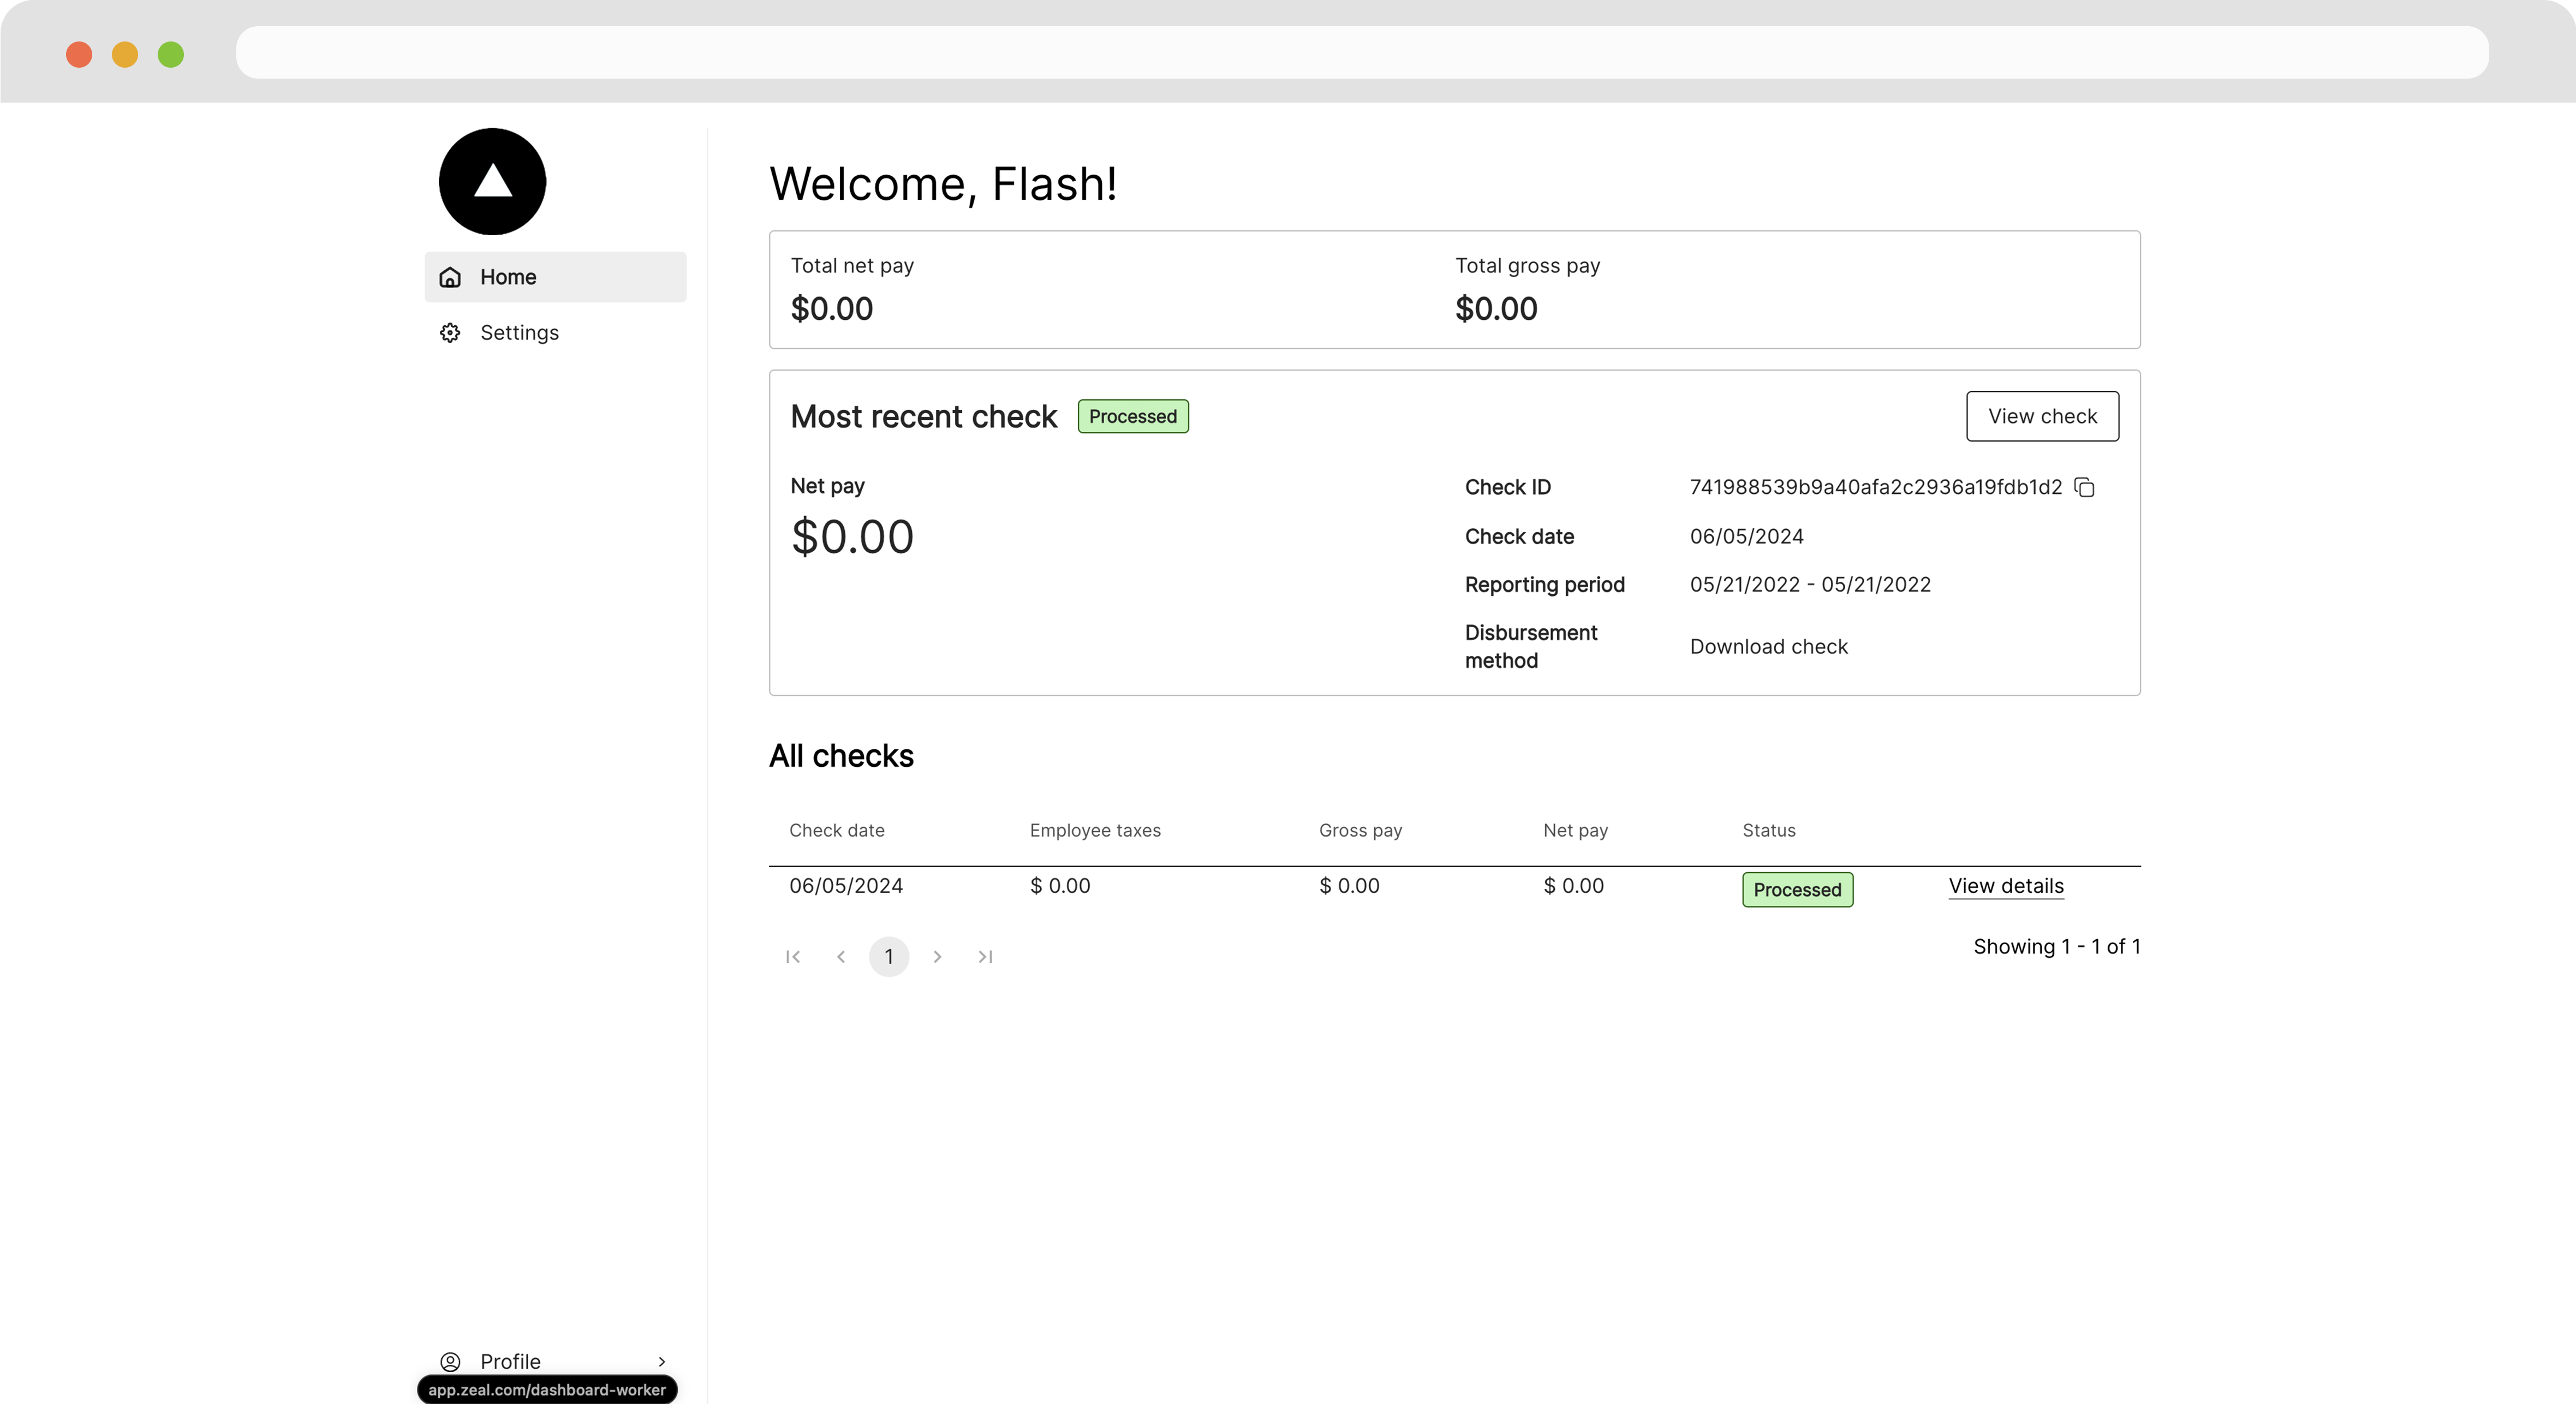
Task: Select page 1 in pagination
Action: click(x=889, y=957)
